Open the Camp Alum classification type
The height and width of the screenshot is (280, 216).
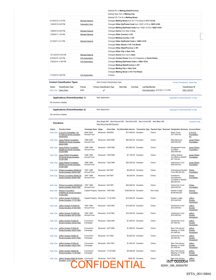coord(63,90)
